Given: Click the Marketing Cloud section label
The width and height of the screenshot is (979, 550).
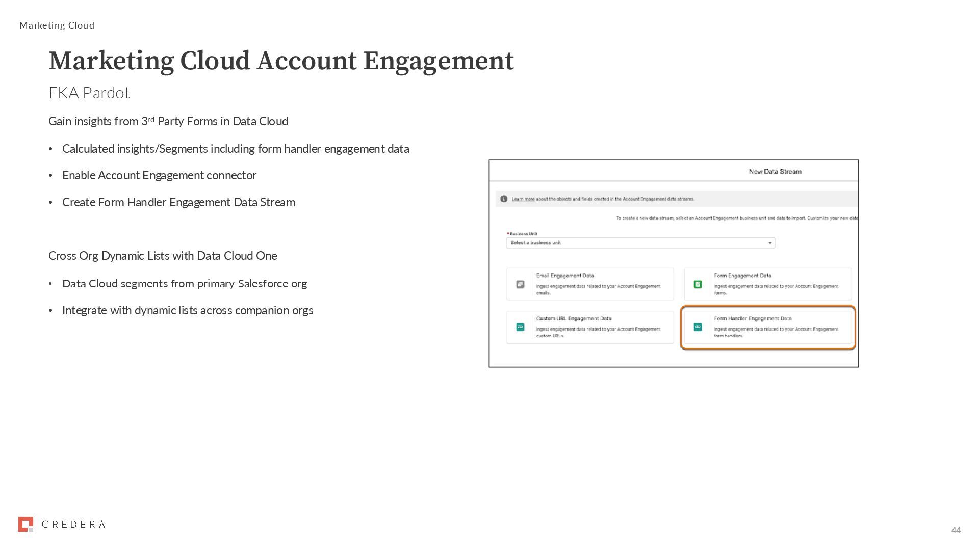Looking at the screenshot, I should (x=57, y=25).
